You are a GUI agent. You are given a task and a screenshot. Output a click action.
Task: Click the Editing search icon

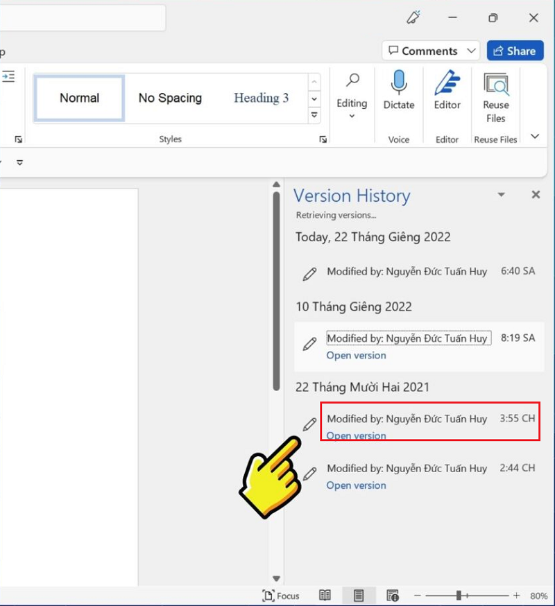coord(352,80)
